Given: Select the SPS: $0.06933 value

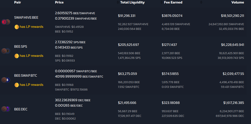Looking at the screenshot, I should 65,61.
